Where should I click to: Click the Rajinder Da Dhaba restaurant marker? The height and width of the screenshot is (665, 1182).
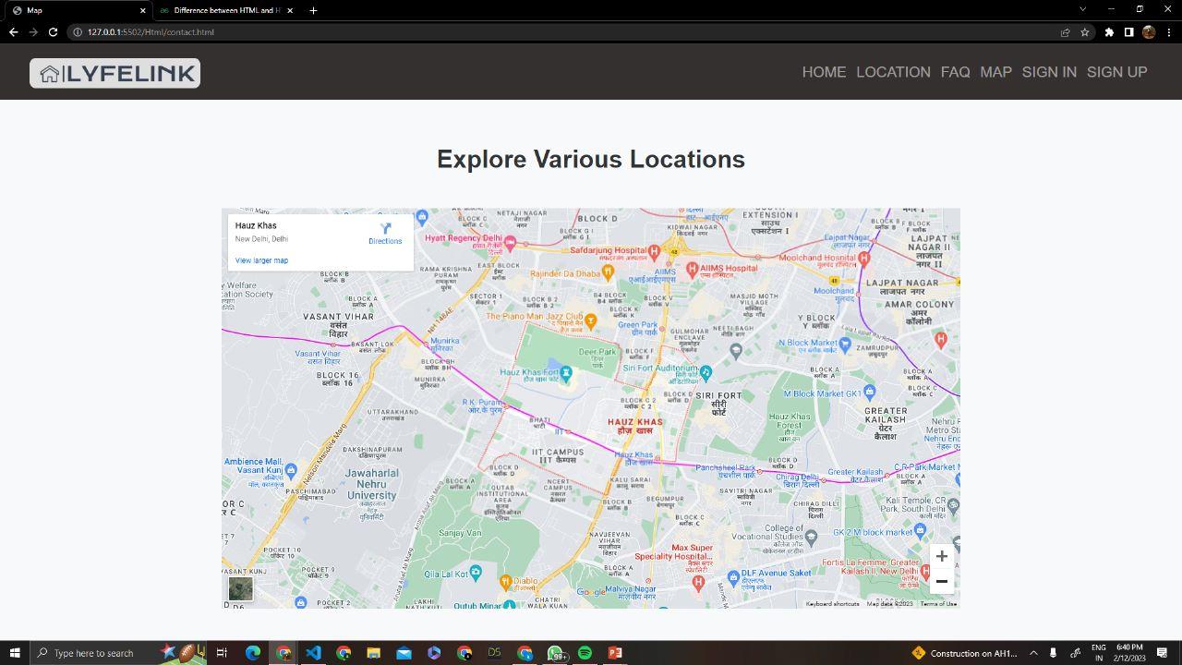[x=607, y=272]
